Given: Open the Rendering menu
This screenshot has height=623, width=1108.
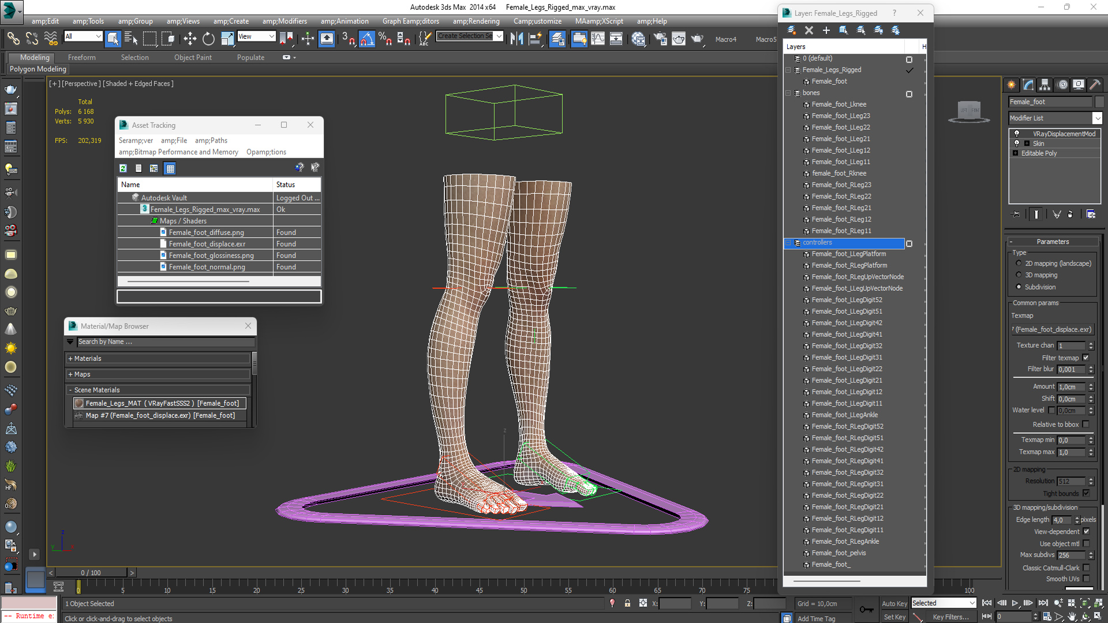Looking at the screenshot, I should 476,21.
